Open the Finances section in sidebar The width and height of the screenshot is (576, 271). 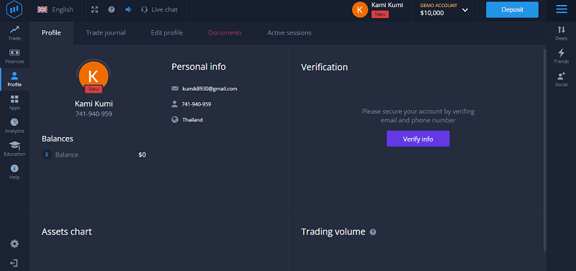tap(14, 56)
